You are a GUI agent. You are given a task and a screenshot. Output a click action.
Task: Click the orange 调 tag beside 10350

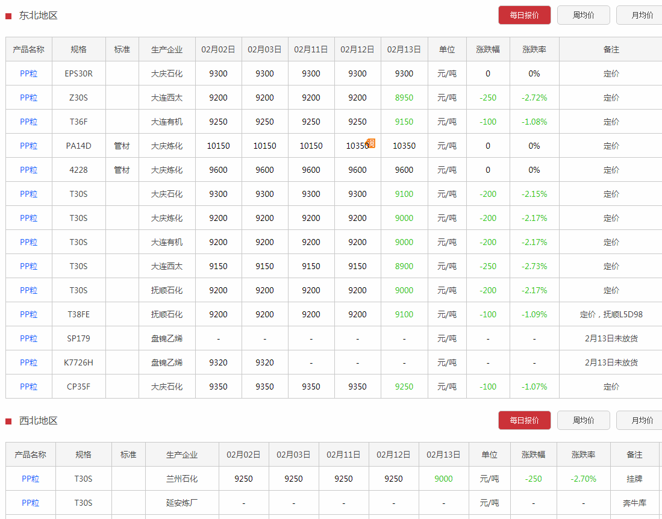tap(370, 143)
